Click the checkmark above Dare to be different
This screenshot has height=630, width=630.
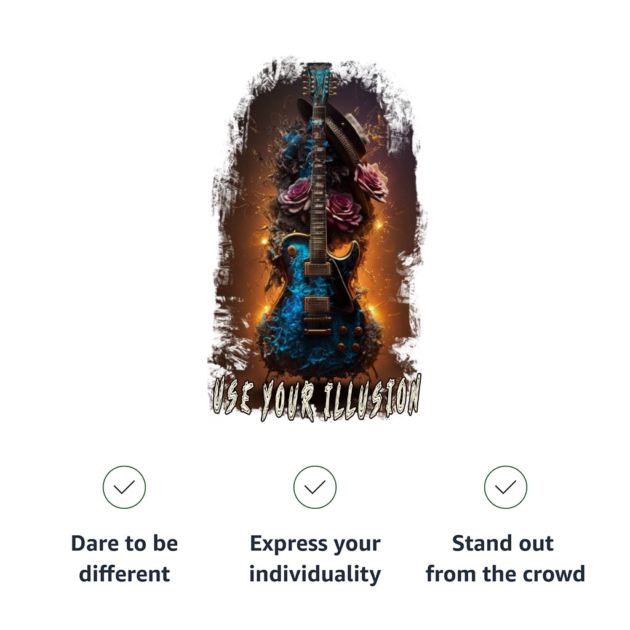(124, 487)
